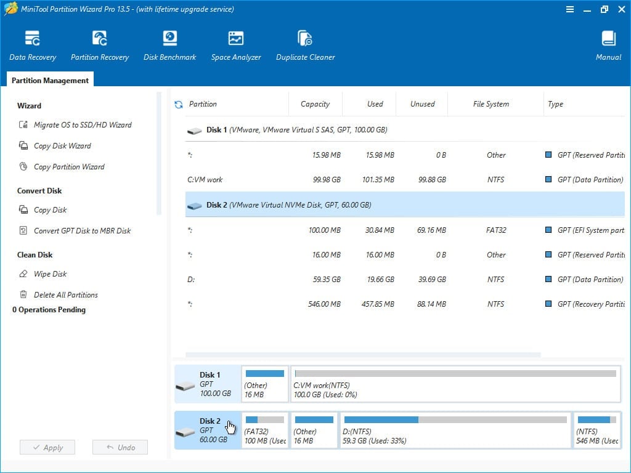Click the Undo button
Viewport: 631px width, 473px height.
[120, 447]
